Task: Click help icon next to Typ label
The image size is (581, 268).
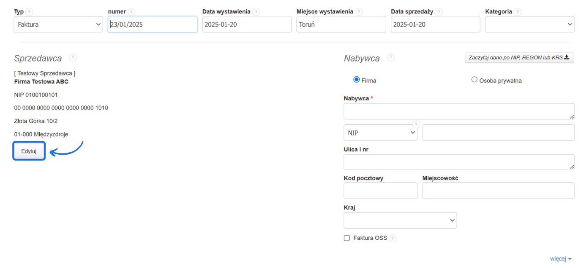Action: 29,12
